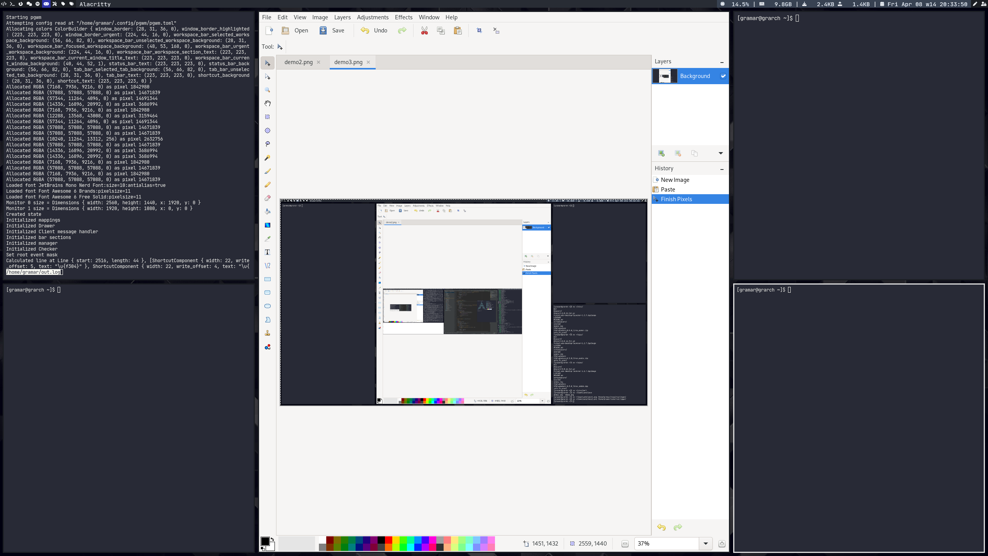Open the Image menu
Screen dimensions: 988x556
coord(320,17)
